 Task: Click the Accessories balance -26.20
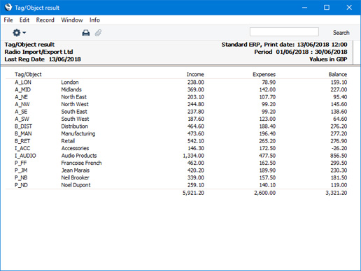click(339, 148)
